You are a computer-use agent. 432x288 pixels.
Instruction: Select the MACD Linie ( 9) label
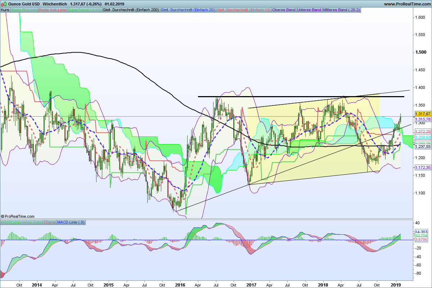(71, 222)
